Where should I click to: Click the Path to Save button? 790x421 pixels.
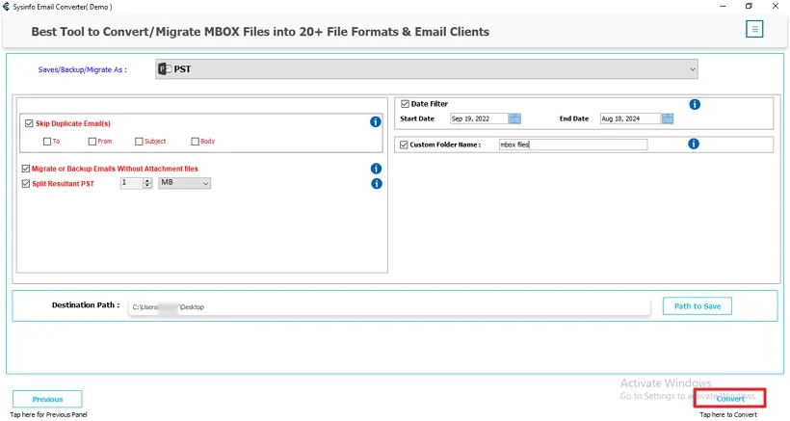(x=697, y=306)
